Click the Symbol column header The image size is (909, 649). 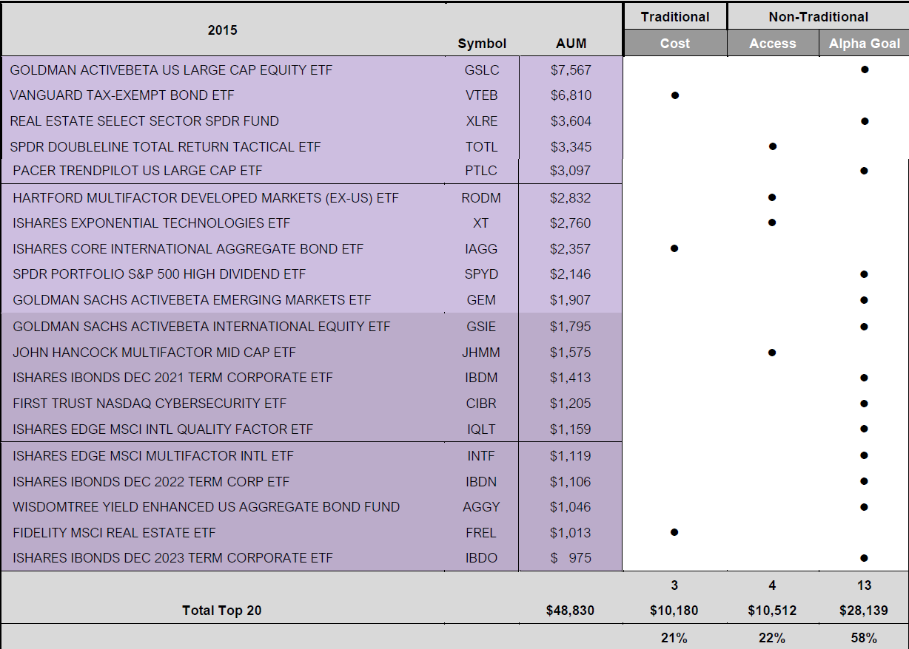click(x=482, y=44)
